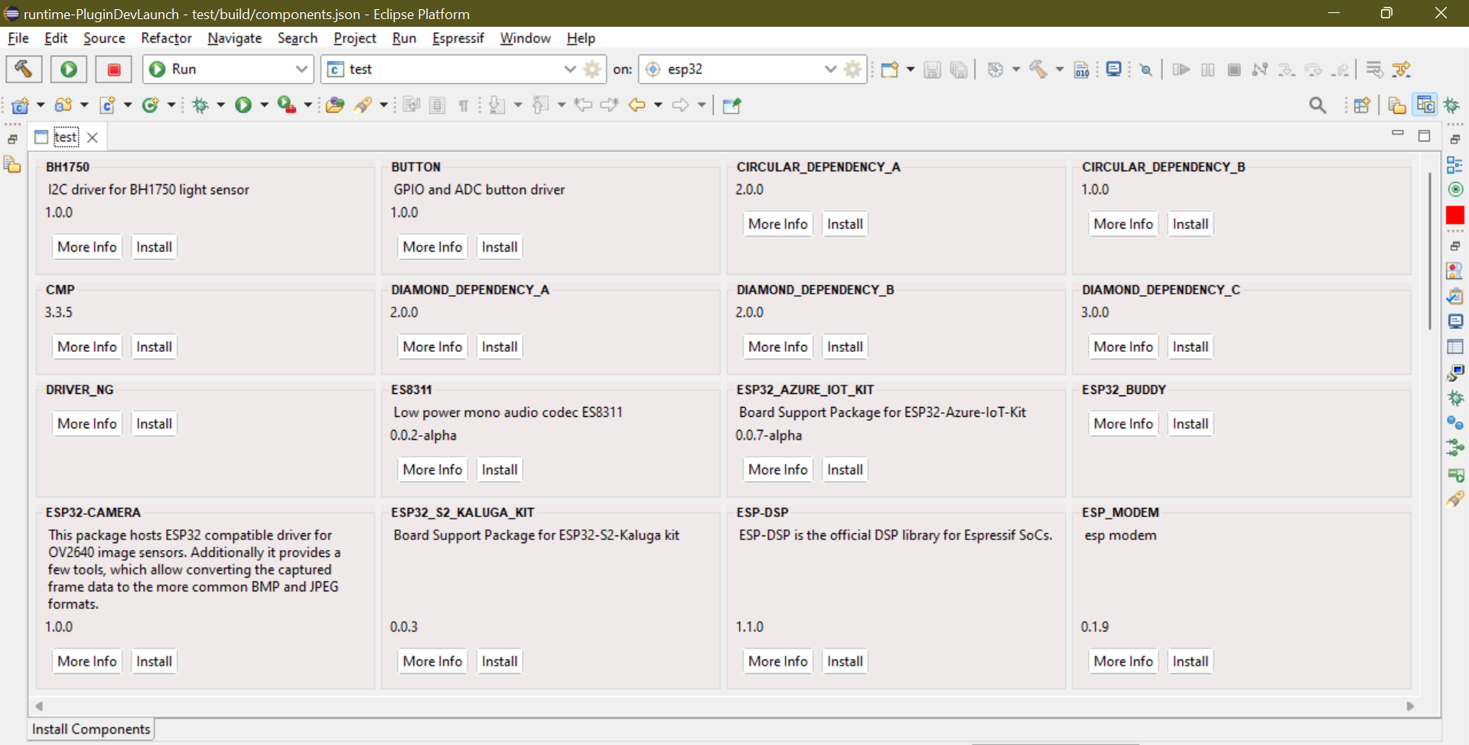This screenshot has width=1469, height=745.
Task: Open the Source menu
Action: coord(104,38)
